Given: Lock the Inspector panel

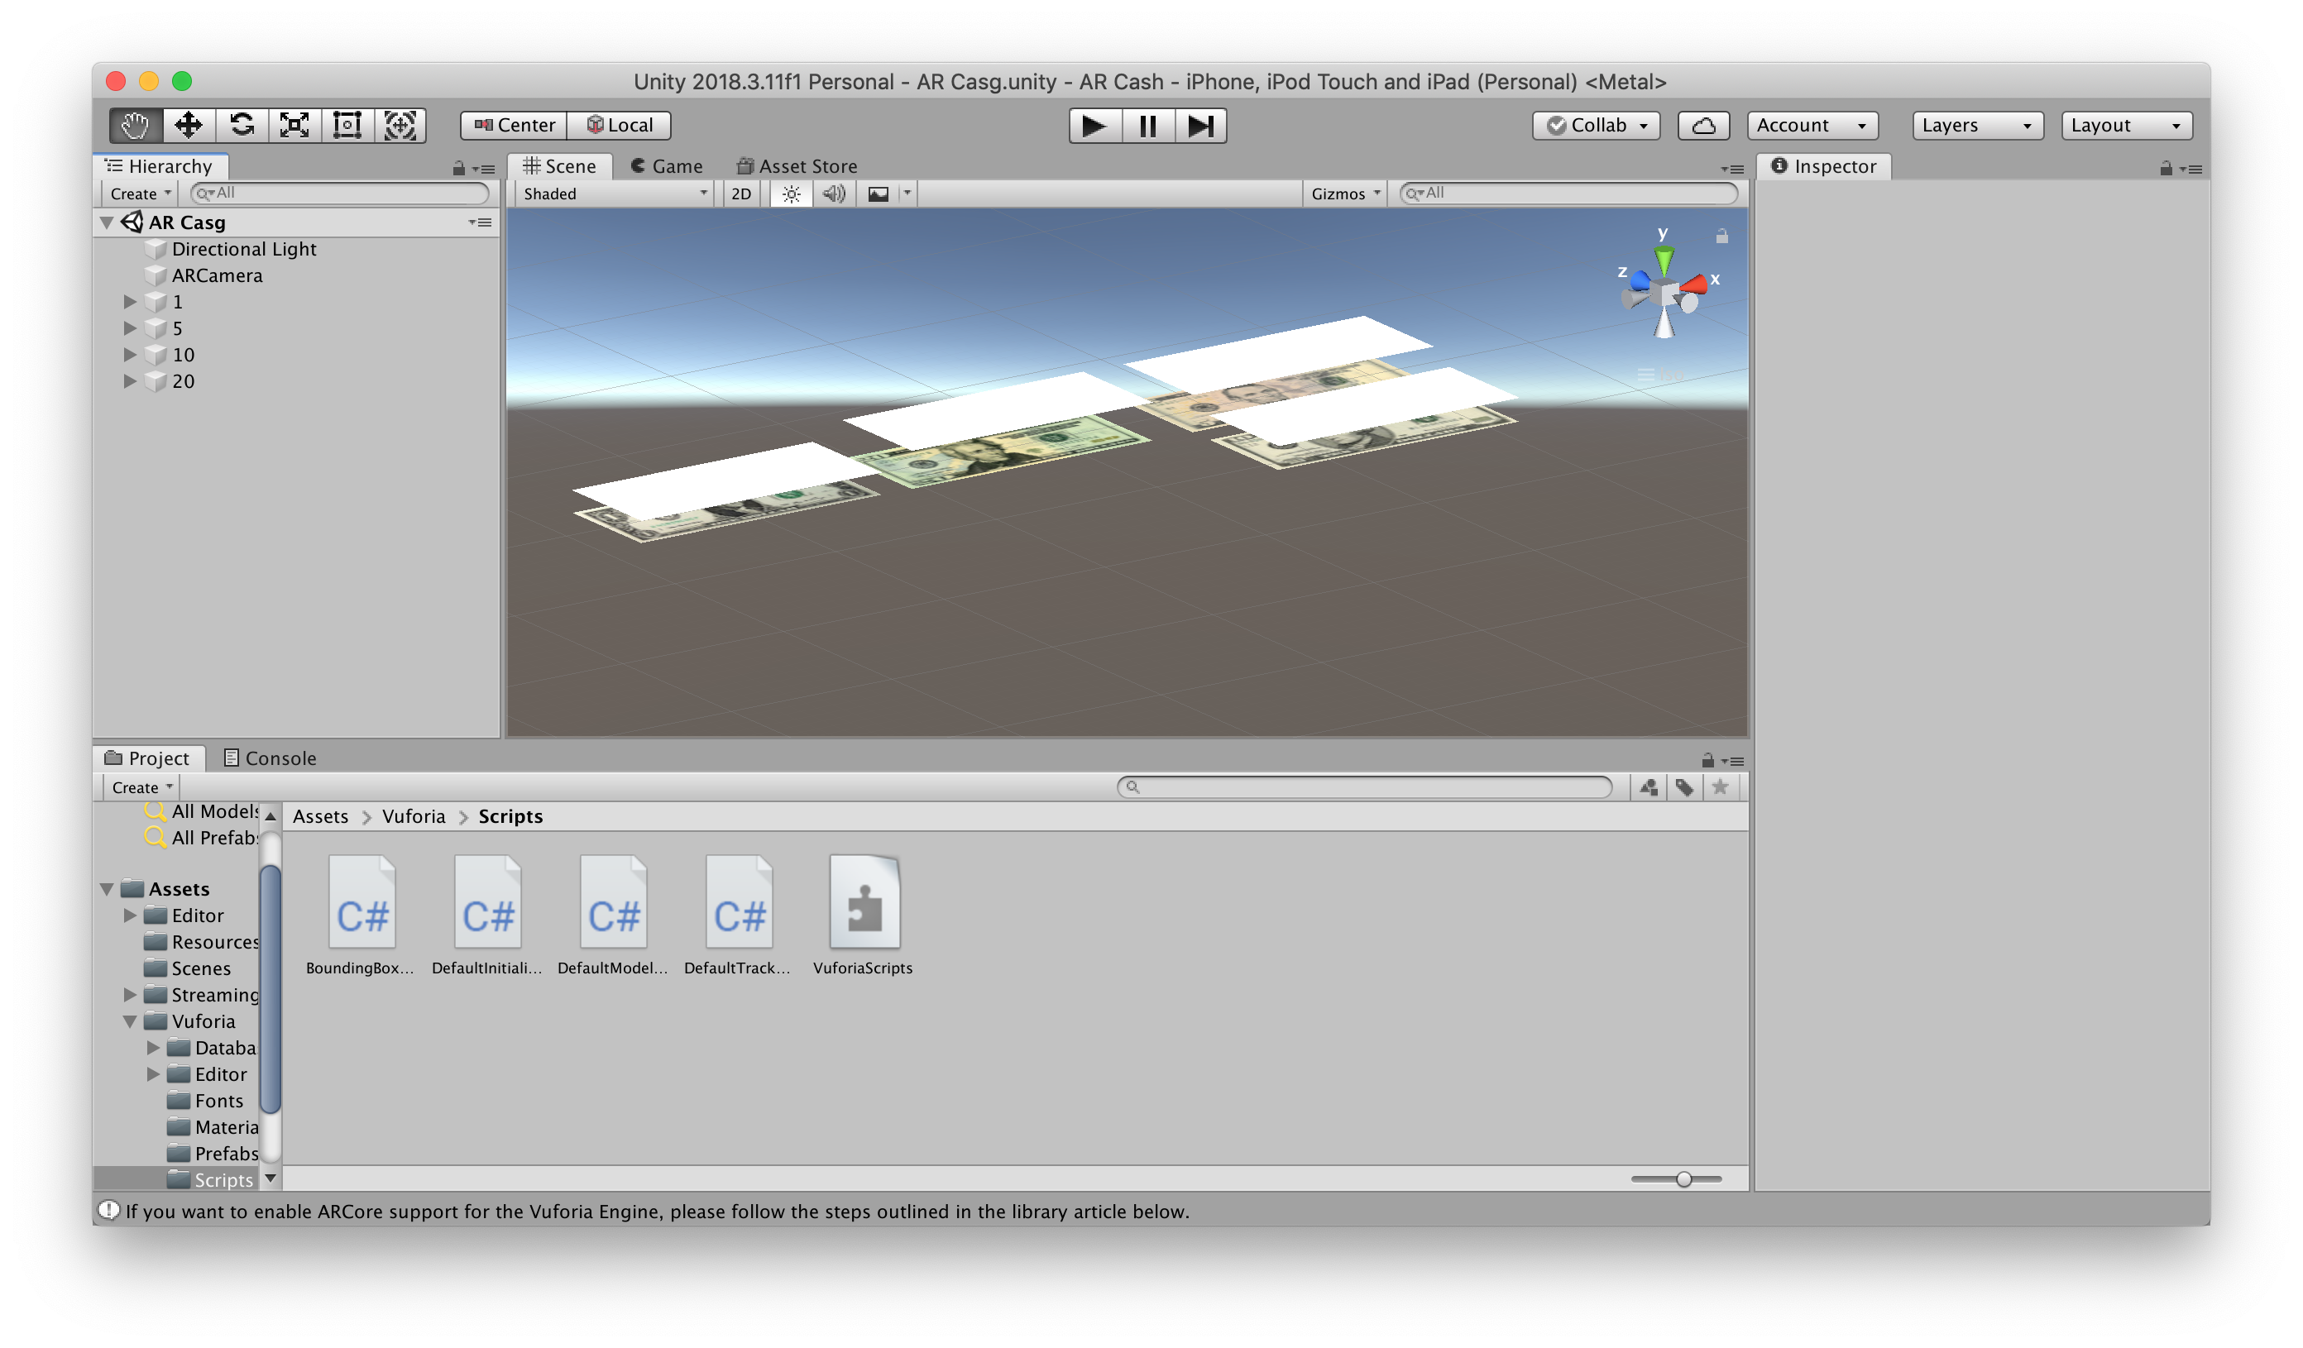Looking at the screenshot, I should click(x=2166, y=168).
